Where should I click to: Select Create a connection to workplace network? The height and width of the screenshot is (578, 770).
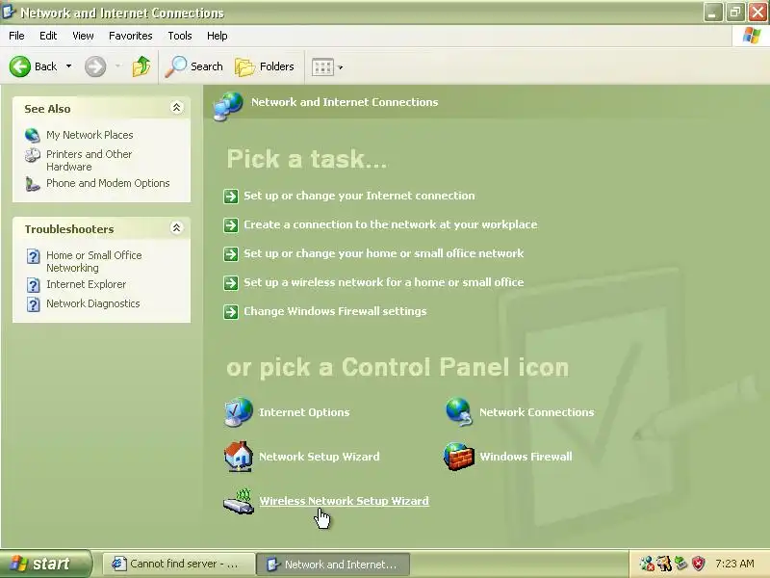coord(391,224)
